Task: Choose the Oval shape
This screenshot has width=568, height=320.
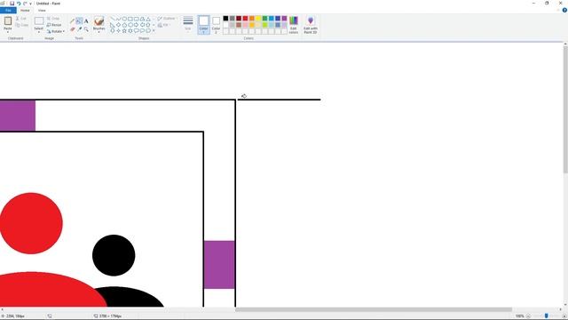Action: click(124, 19)
